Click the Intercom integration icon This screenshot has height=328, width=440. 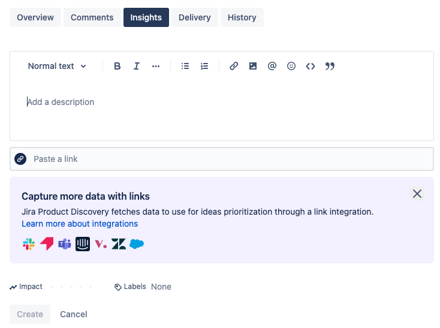[x=83, y=244]
